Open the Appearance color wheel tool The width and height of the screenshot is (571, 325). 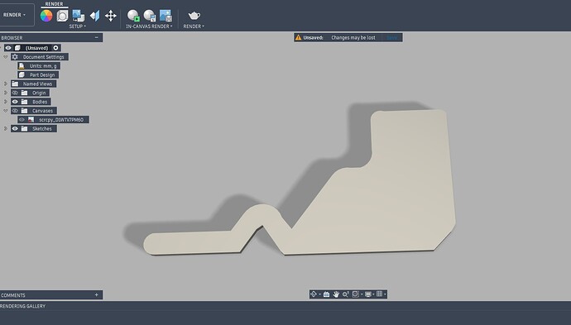pos(46,16)
